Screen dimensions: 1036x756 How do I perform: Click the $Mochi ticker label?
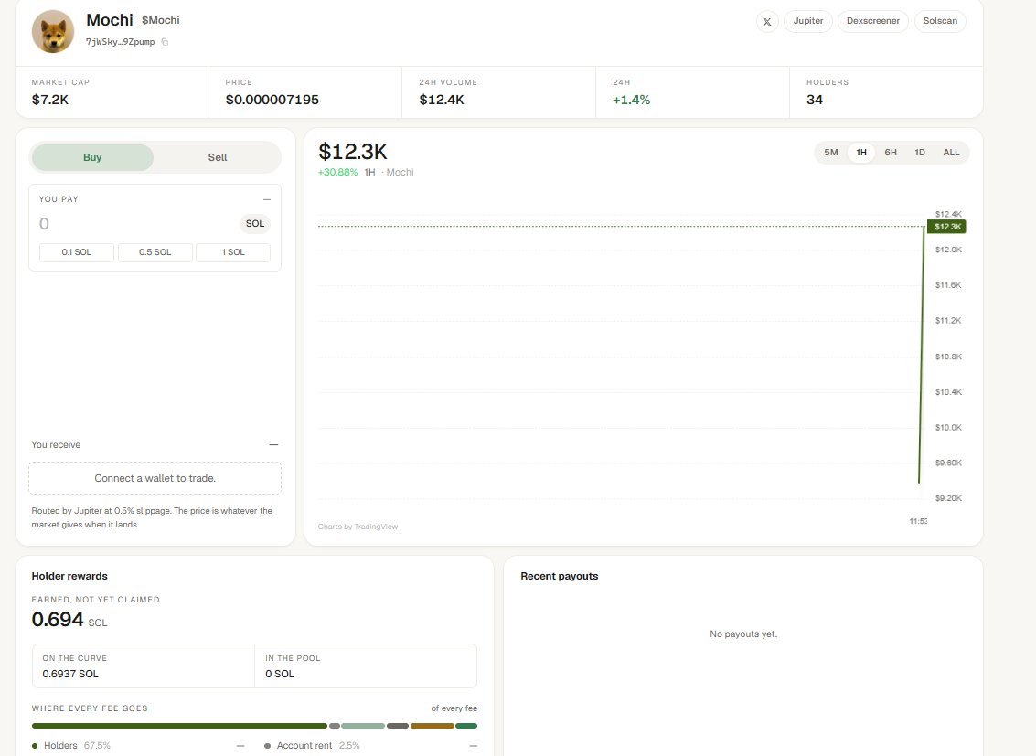pos(161,20)
